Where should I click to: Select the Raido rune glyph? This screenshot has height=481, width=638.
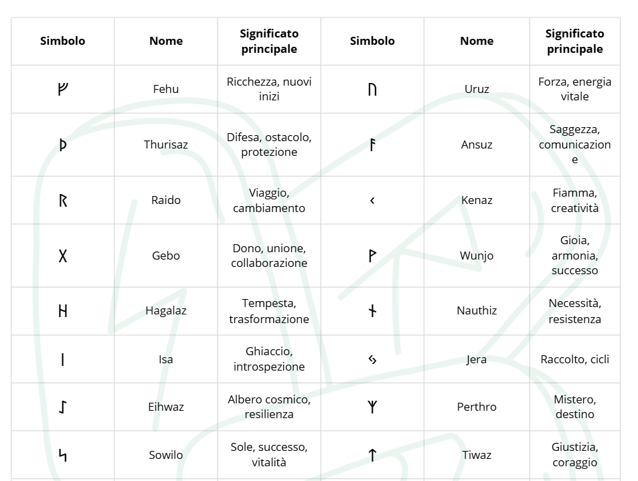coord(63,200)
